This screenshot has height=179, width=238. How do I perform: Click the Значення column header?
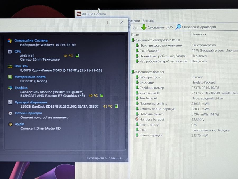[x=199, y=34]
